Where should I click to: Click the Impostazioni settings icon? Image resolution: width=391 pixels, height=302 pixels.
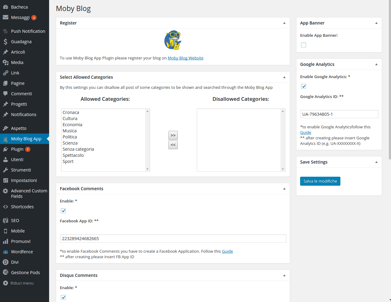coord(6,180)
